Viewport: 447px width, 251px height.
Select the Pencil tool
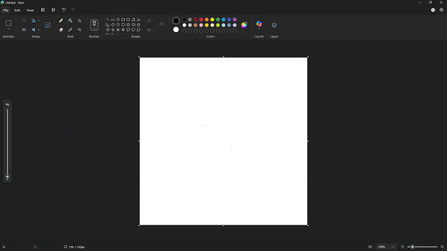[61, 20]
